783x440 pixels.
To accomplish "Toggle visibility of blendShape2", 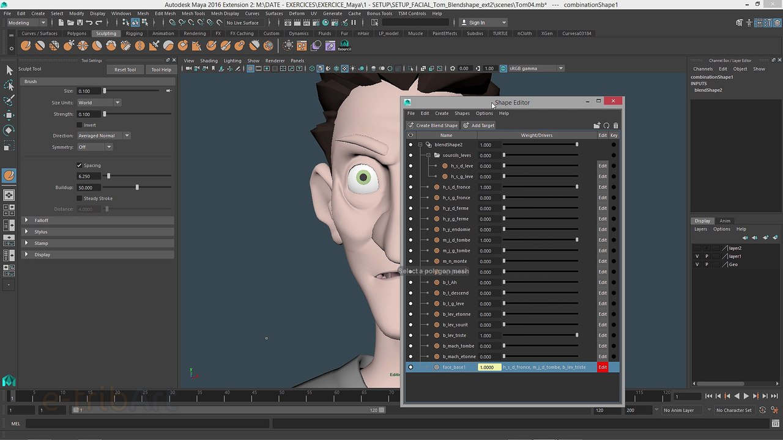I will pyautogui.click(x=410, y=145).
